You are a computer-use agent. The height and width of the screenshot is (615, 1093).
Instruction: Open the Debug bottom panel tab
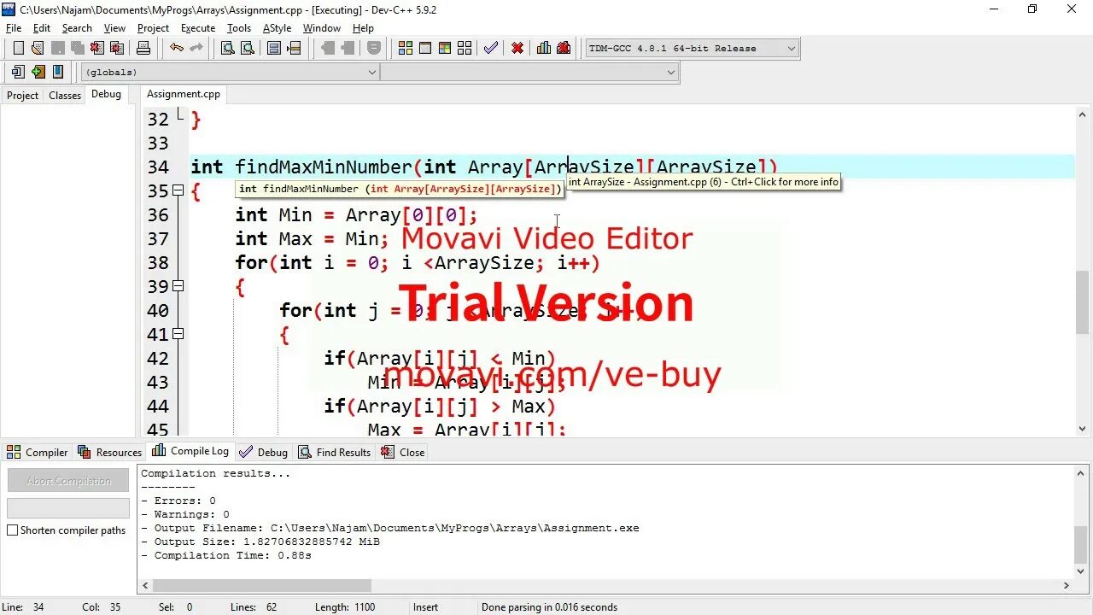click(265, 452)
